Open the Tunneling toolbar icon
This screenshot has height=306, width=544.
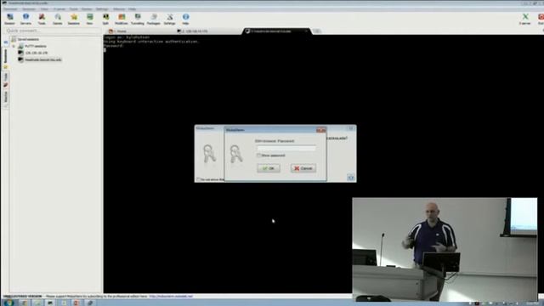click(x=138, y=19)
